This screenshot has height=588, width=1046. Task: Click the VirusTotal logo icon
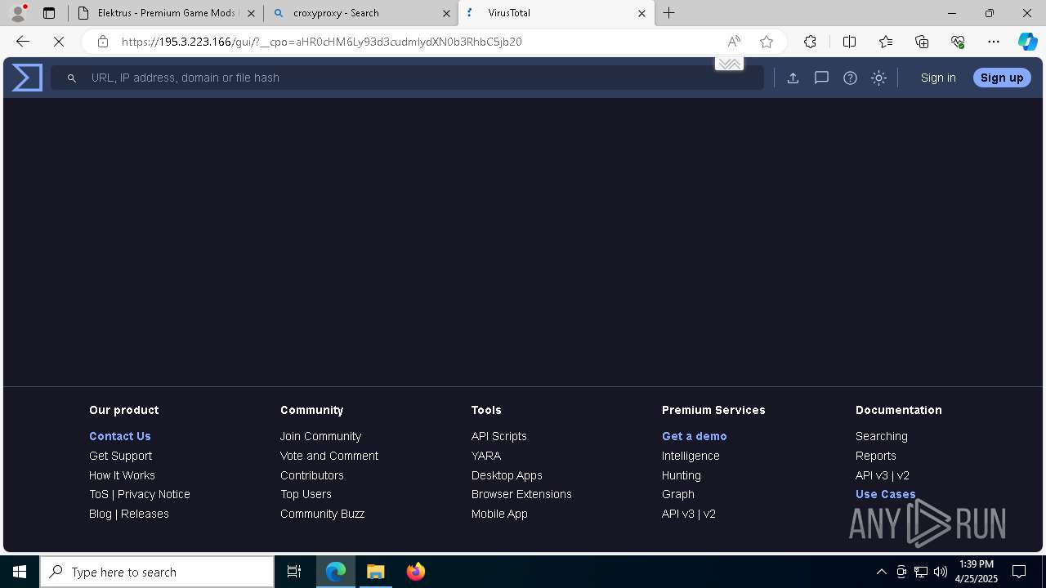pyautogui.click(x=27, y=78)
